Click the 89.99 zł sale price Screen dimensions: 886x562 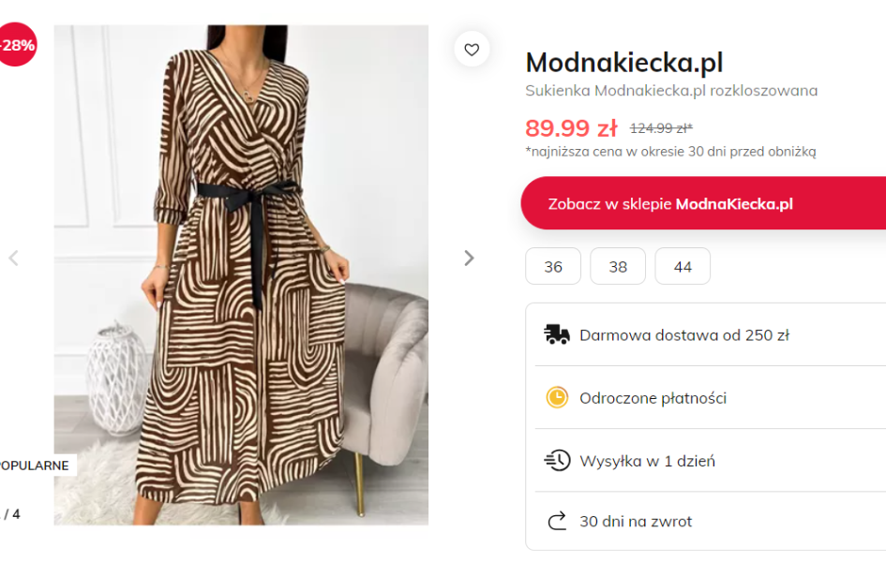coord(571,128)
